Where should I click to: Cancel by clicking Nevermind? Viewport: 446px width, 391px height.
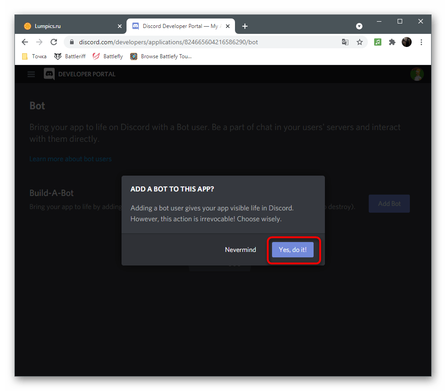click(x=240, y=250)
